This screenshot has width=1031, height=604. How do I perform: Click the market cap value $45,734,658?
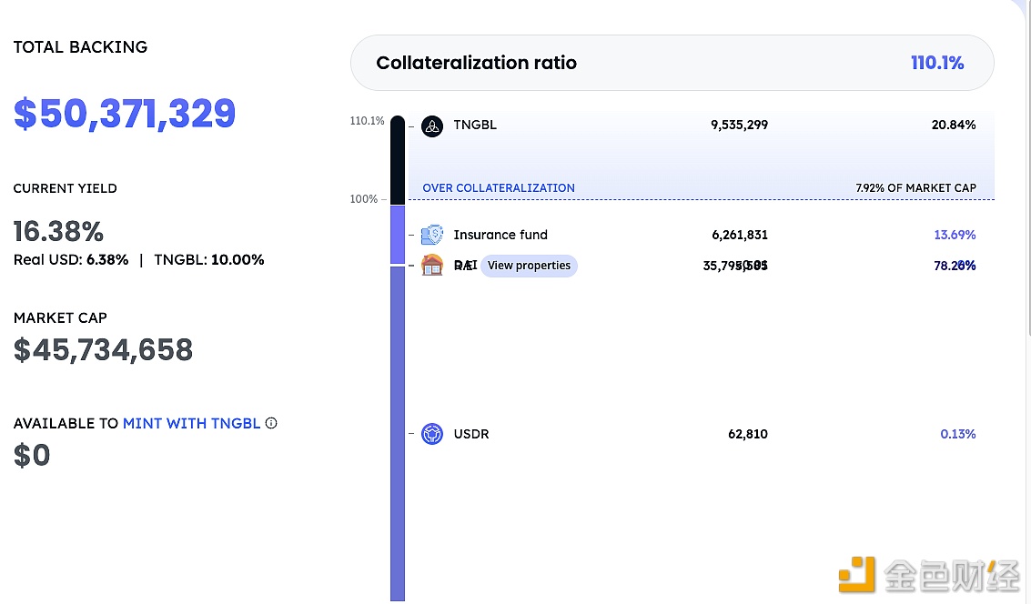coord(103,349)
